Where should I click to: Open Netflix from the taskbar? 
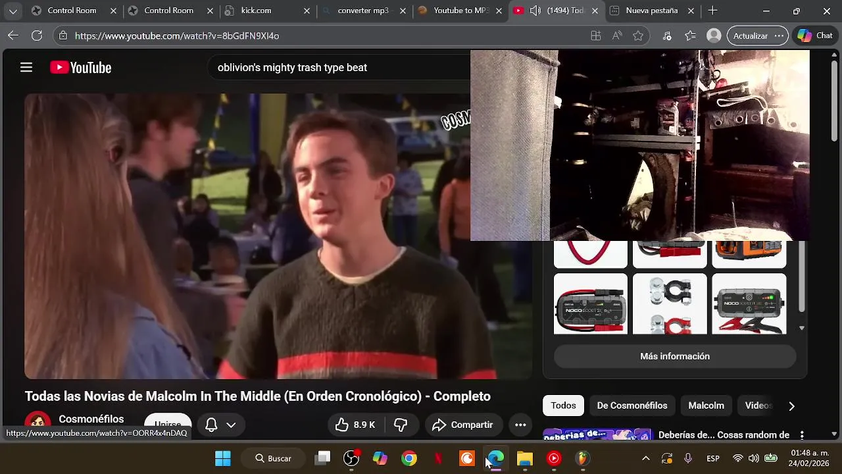coord(438,458)
